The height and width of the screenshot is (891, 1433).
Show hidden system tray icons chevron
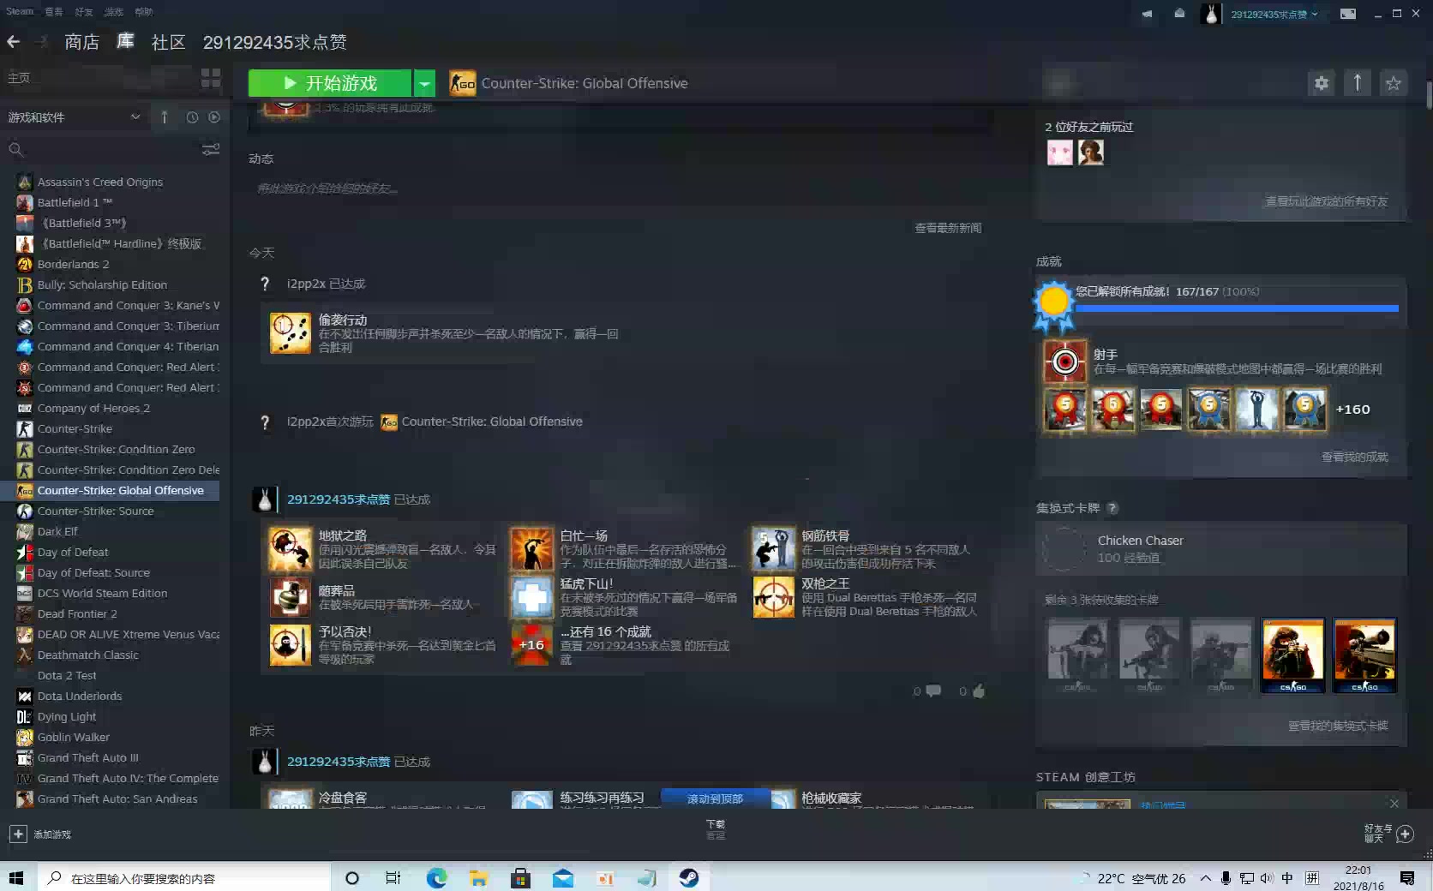1205,878
